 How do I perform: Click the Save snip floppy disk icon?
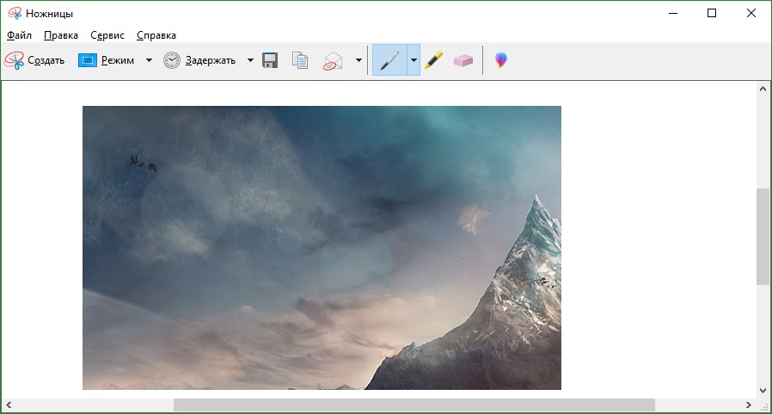point(270,60)
